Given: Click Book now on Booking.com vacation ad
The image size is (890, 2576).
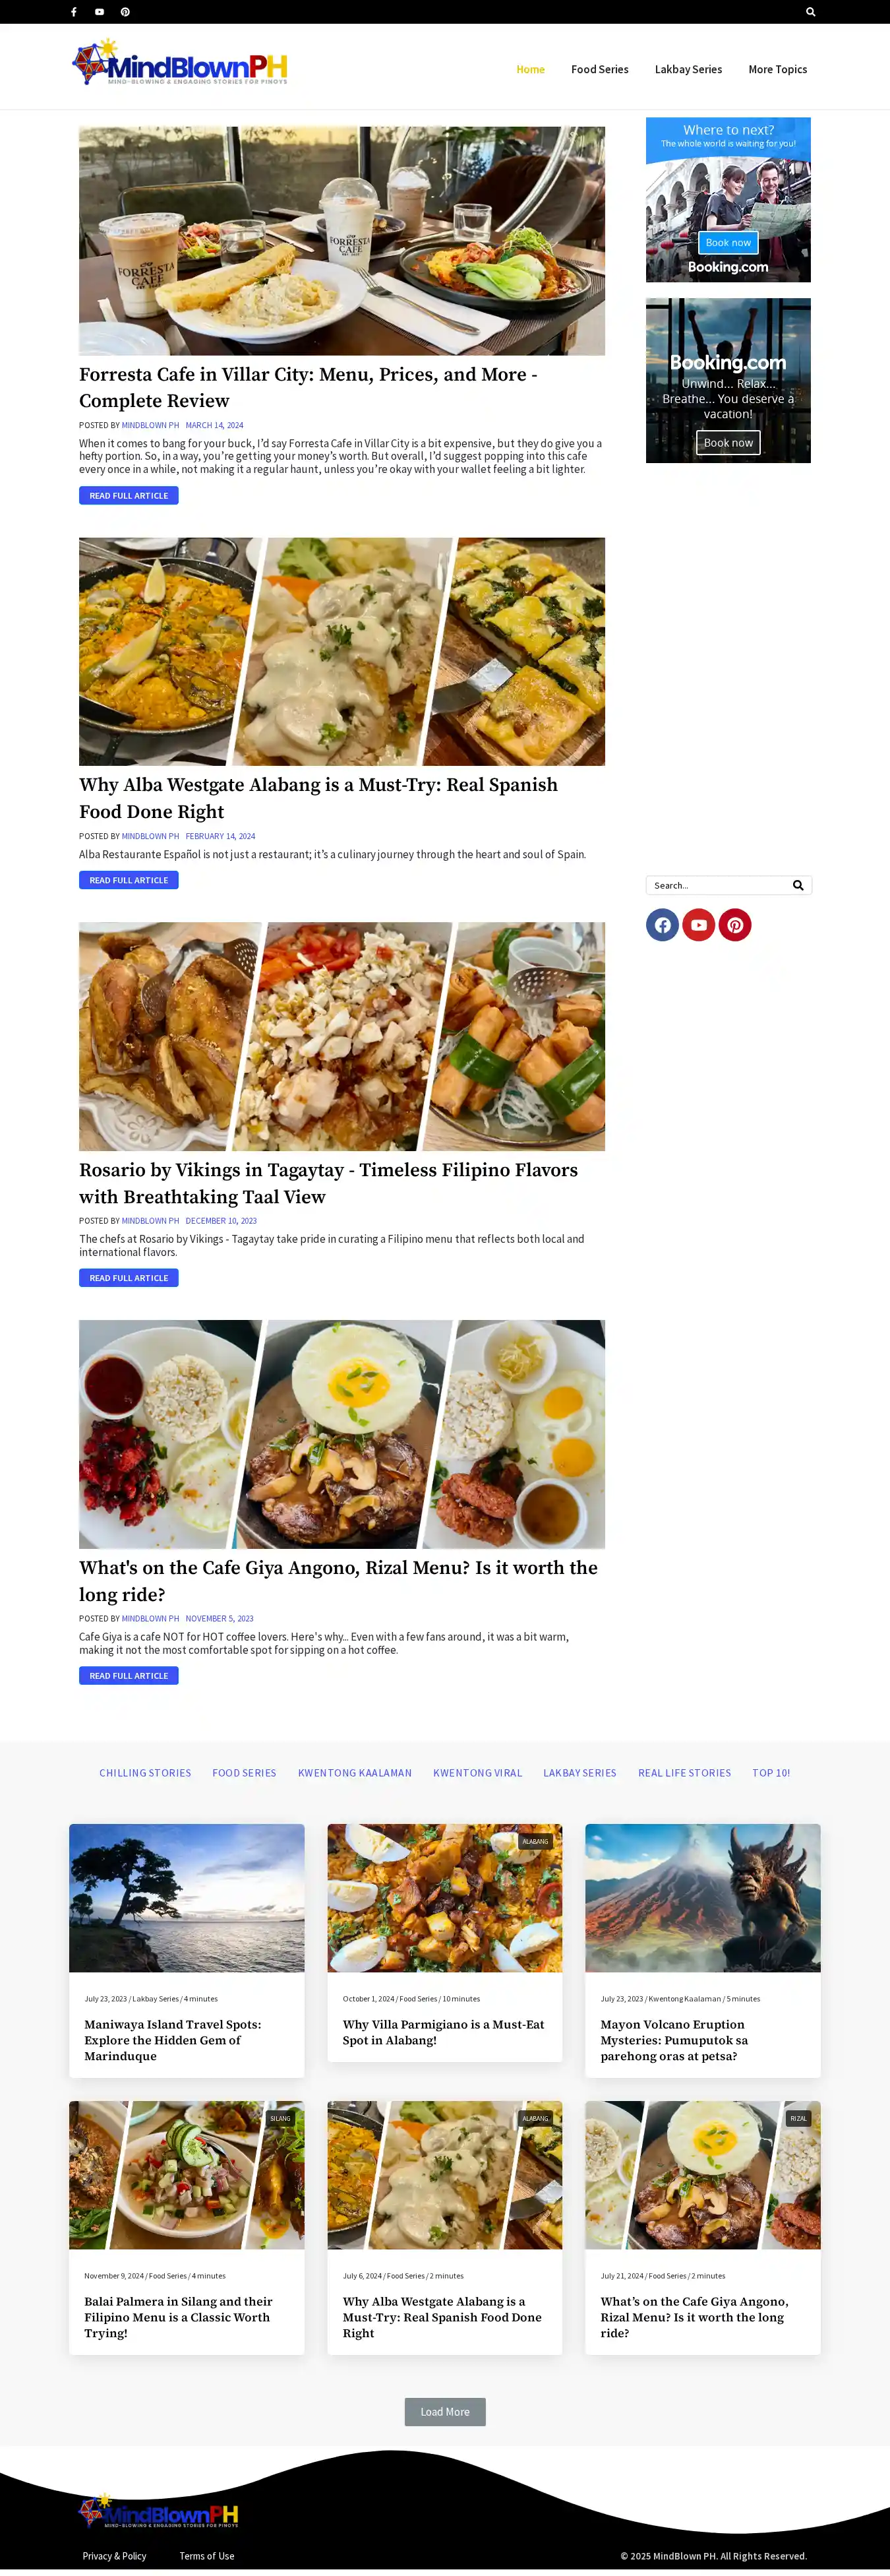Looking at the screenshot, I should tap(728, 443).
